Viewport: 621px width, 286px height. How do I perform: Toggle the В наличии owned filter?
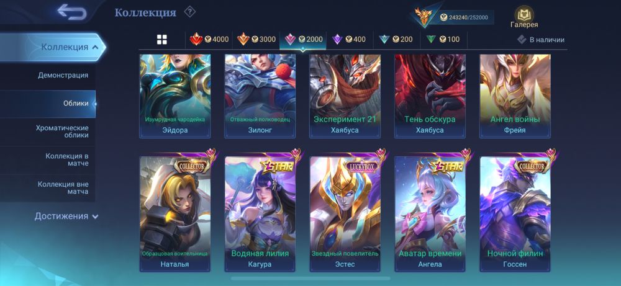coord(541,40)
